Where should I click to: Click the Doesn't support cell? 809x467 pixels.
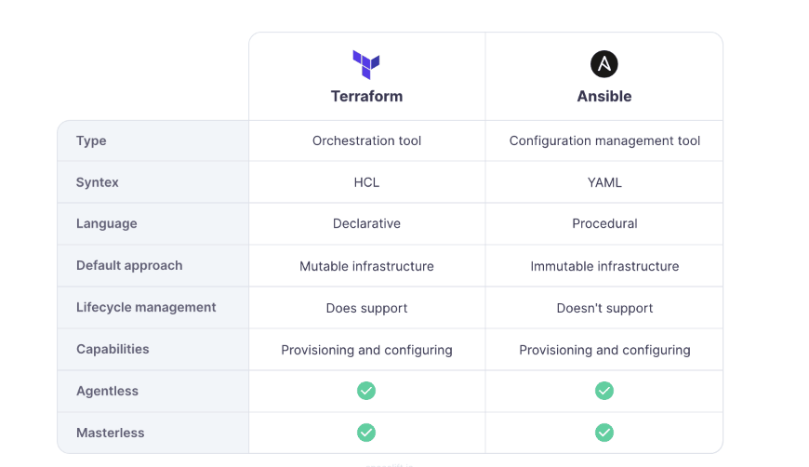[x=604, y=308]
